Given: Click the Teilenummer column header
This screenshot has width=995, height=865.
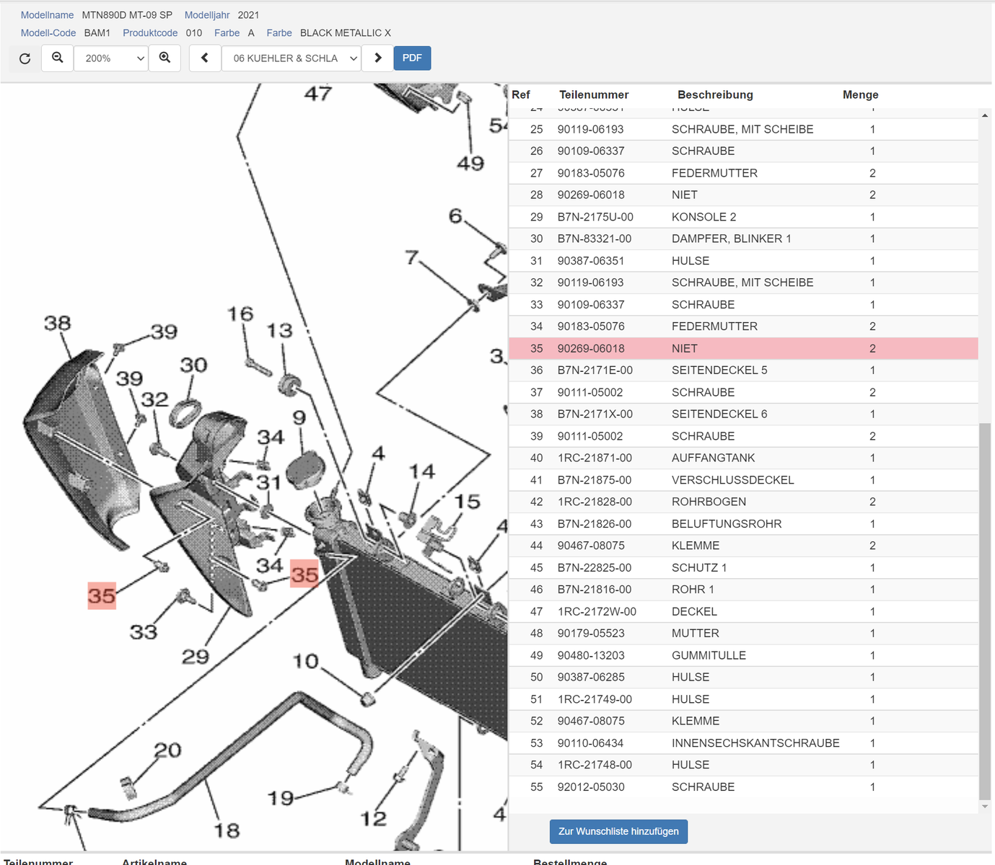Looking at the screenshot, I should 594,94.
